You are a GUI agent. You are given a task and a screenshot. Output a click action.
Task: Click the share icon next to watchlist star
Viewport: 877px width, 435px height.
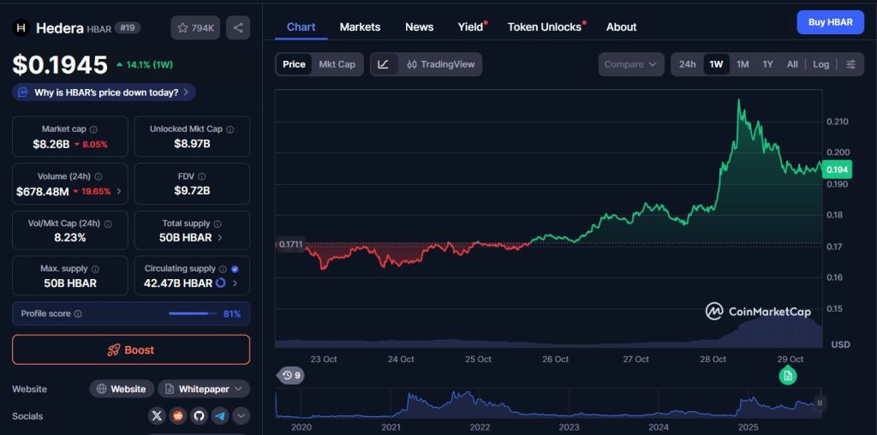[x=238, y=28]
